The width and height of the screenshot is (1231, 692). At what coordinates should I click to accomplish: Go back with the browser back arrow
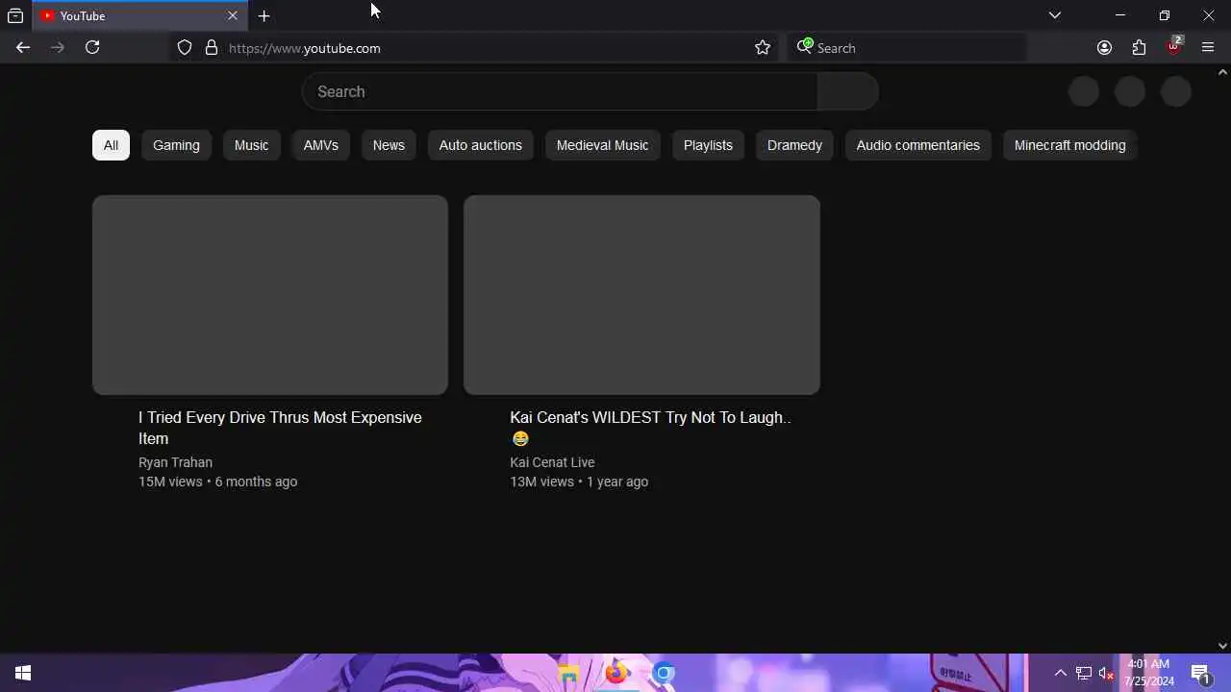coord(23,47)
